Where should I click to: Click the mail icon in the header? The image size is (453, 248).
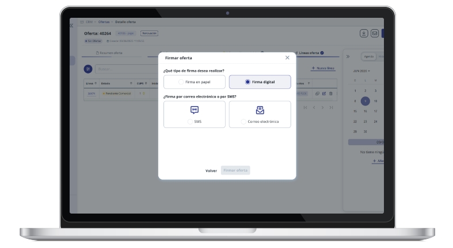(374, 34)
